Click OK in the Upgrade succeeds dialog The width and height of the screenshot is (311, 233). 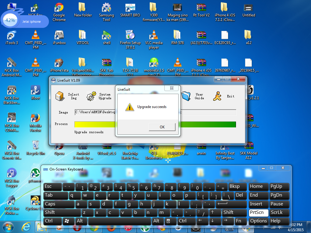[162, 127]
